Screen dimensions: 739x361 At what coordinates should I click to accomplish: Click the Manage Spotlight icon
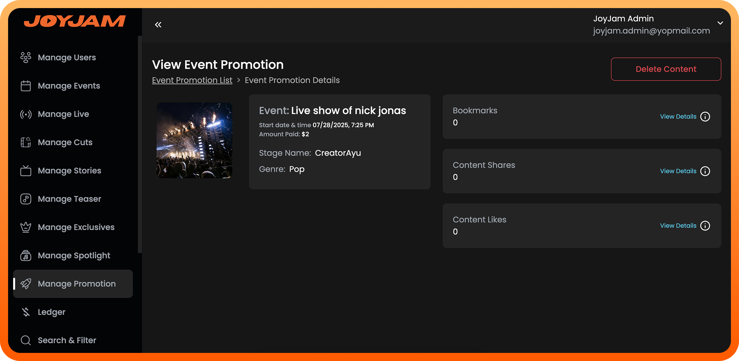pos(26,256)
